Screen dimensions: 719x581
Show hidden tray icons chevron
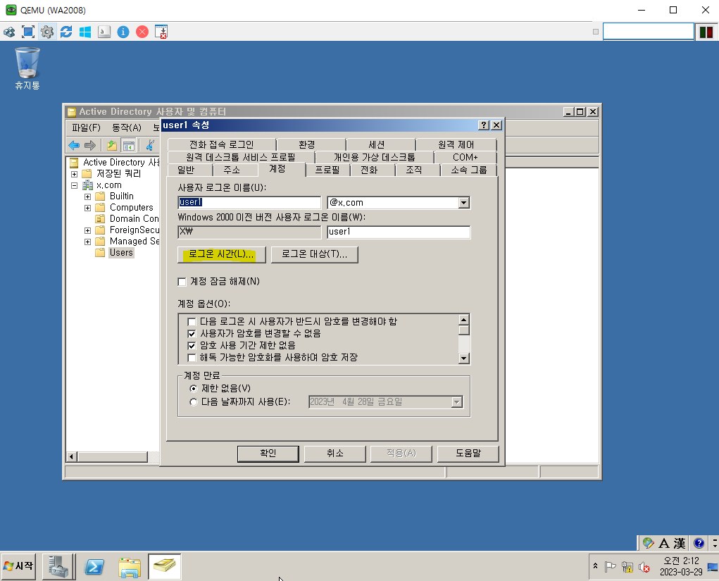point(595,566)
